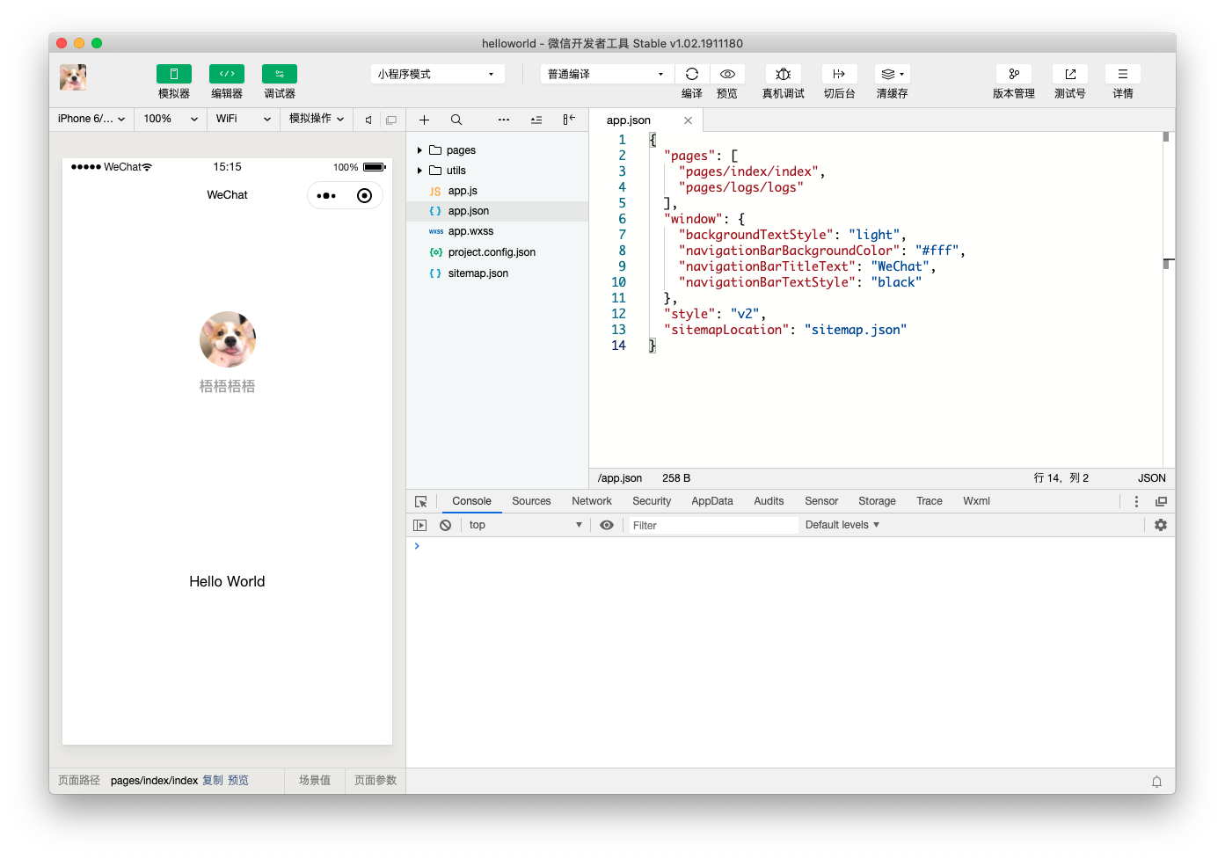Open the top context dropdown
The image size is (1225, 859).
(525, 525)
